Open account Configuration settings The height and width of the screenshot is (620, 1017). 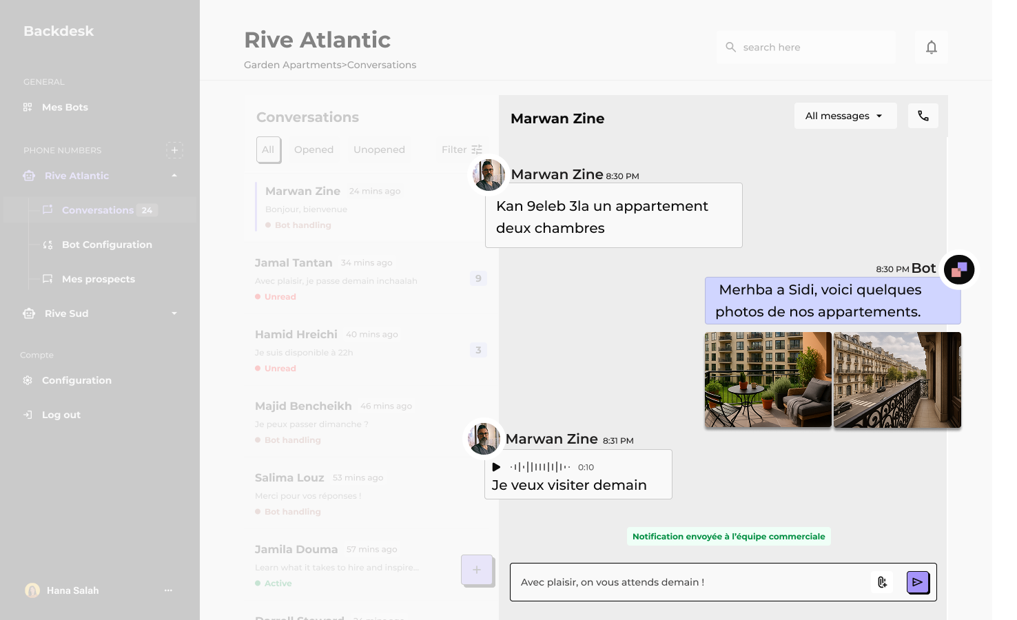coord(76,380)
